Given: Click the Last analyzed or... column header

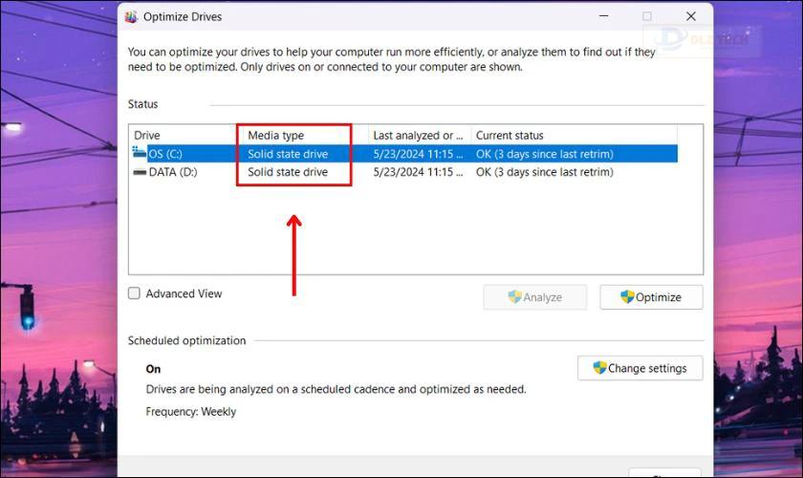Looking at the screenshot, I should tap(420, 135).
